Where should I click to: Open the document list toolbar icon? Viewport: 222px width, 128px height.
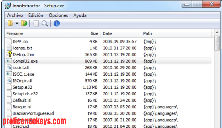36,24
